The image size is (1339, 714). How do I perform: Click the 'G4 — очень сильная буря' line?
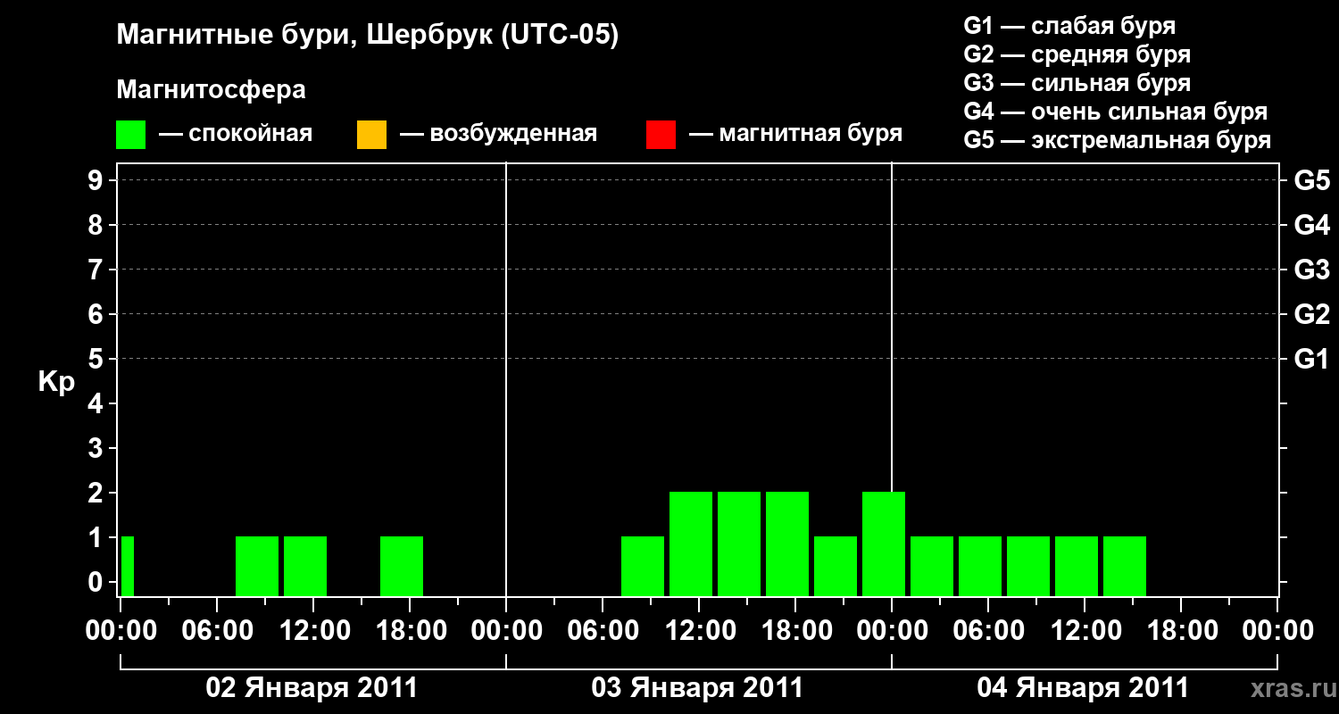[1115, 112]
